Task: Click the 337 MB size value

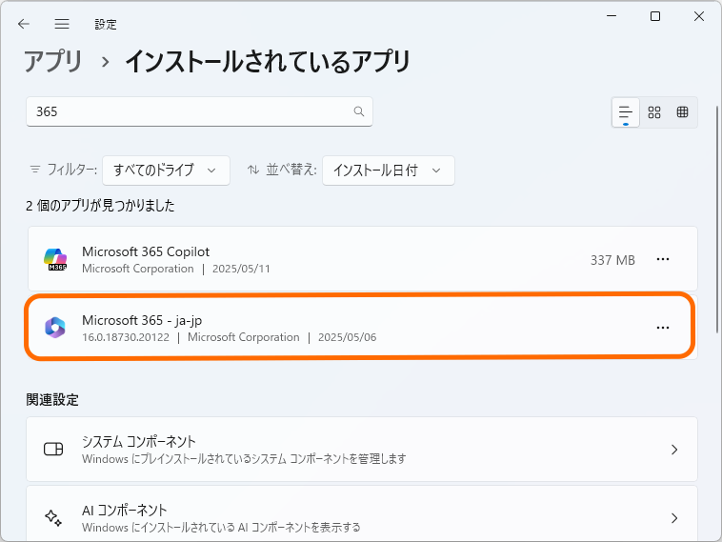Action: (x=612, y=260)
